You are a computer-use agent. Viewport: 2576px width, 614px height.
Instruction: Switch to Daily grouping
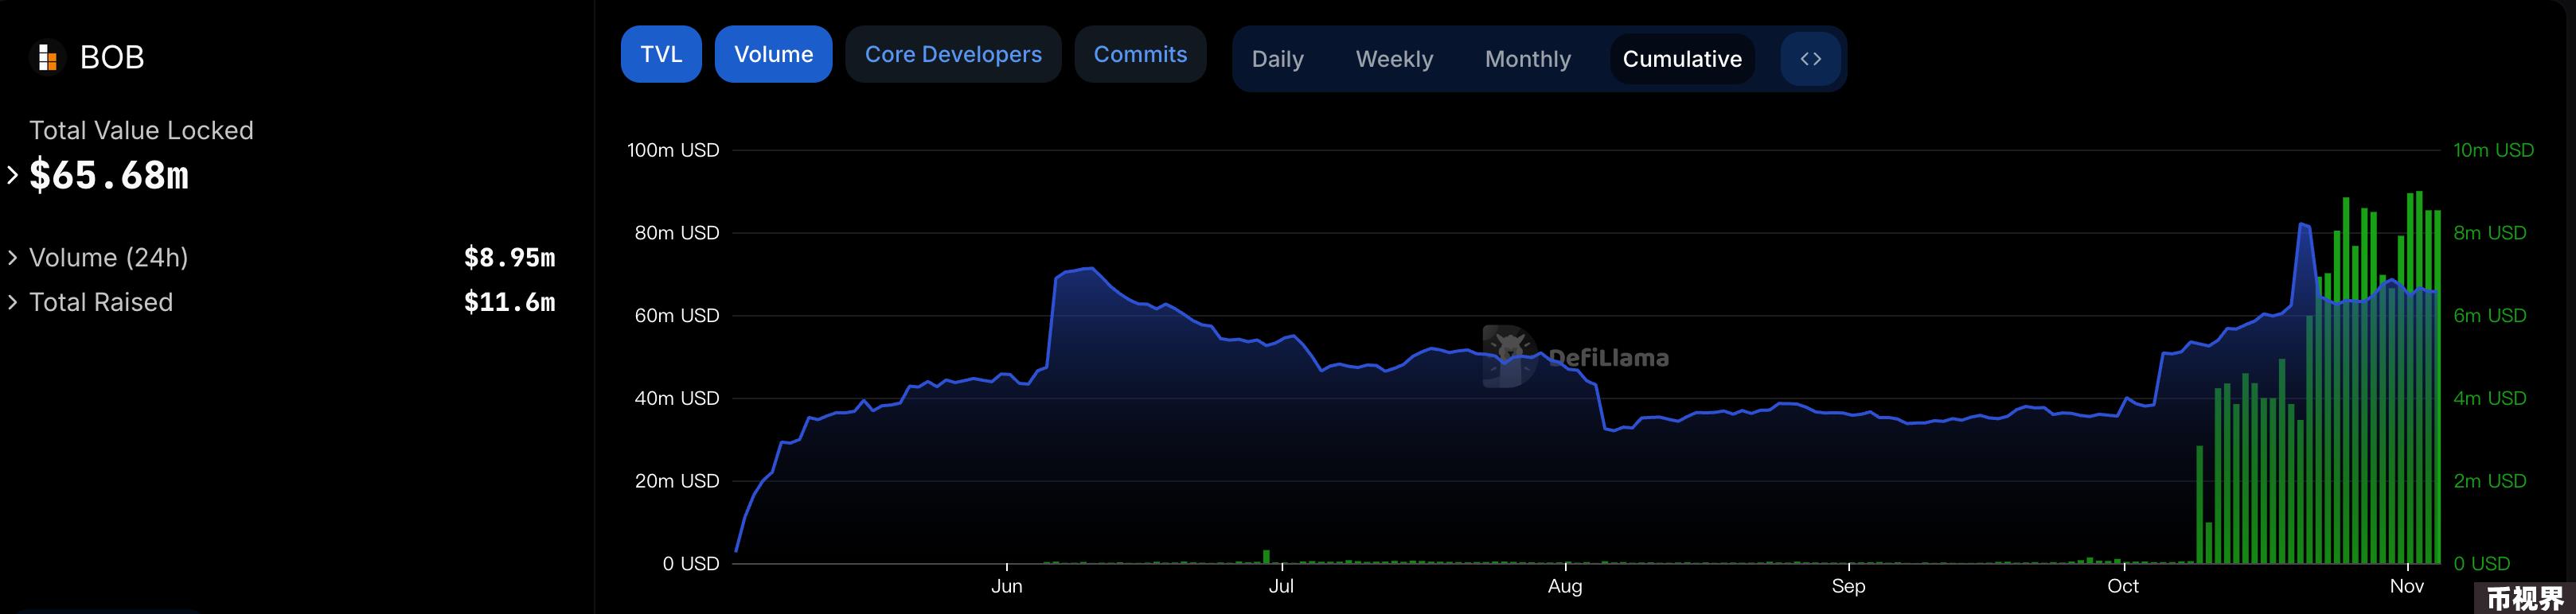point(1277,59)
